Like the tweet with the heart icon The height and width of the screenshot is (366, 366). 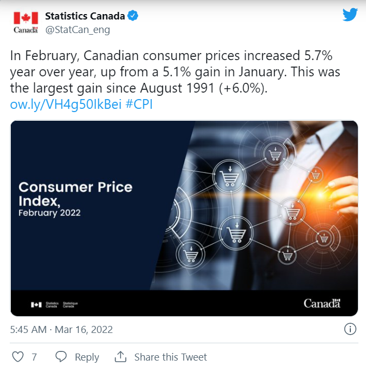pyautogui.click(x=18, y=357)
